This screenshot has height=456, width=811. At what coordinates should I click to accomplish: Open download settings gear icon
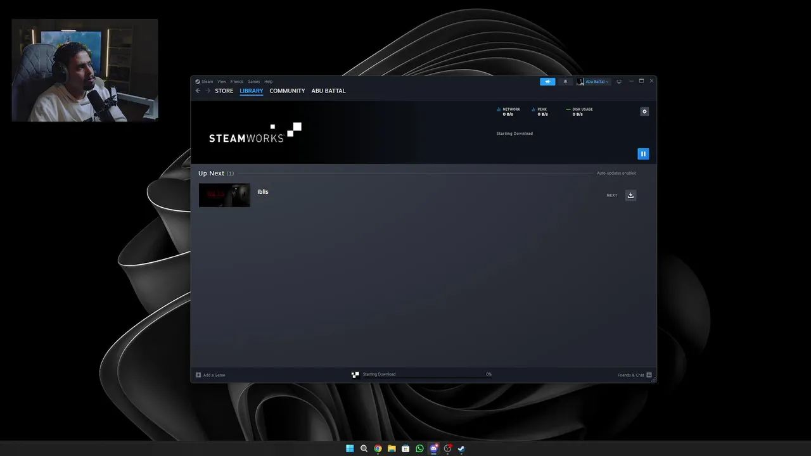(644, 111)
